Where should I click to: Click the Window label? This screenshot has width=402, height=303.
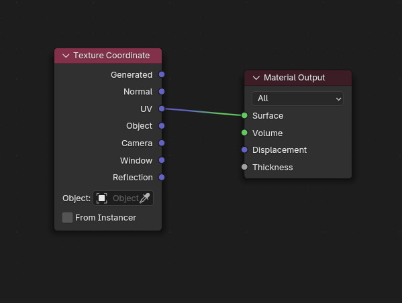[x=136, y=161]
